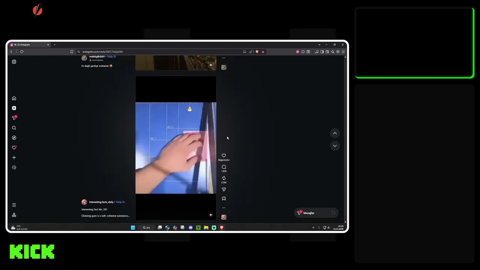Open browser main menu button
The width and height of the screenshot is (480, 270).
343,52
